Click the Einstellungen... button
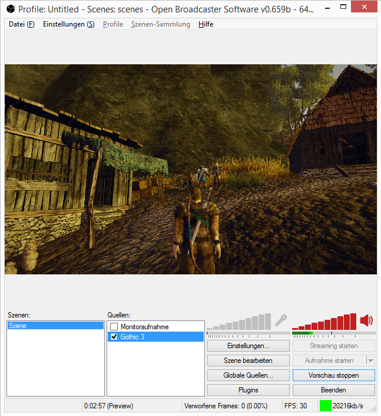Screen dimensions: 381x416 click(249, 346)
